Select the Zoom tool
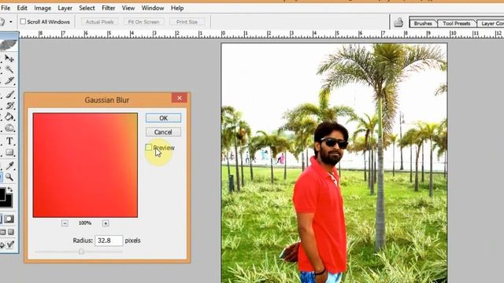This screenshot has width=504, height=283. tap(9, 177)
